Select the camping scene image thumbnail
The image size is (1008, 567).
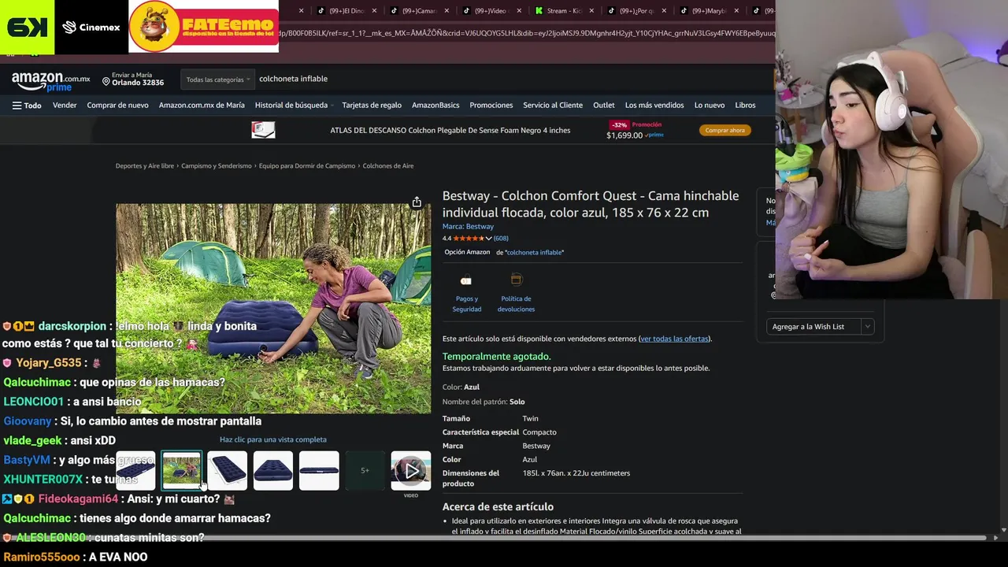tap(182, 471)
